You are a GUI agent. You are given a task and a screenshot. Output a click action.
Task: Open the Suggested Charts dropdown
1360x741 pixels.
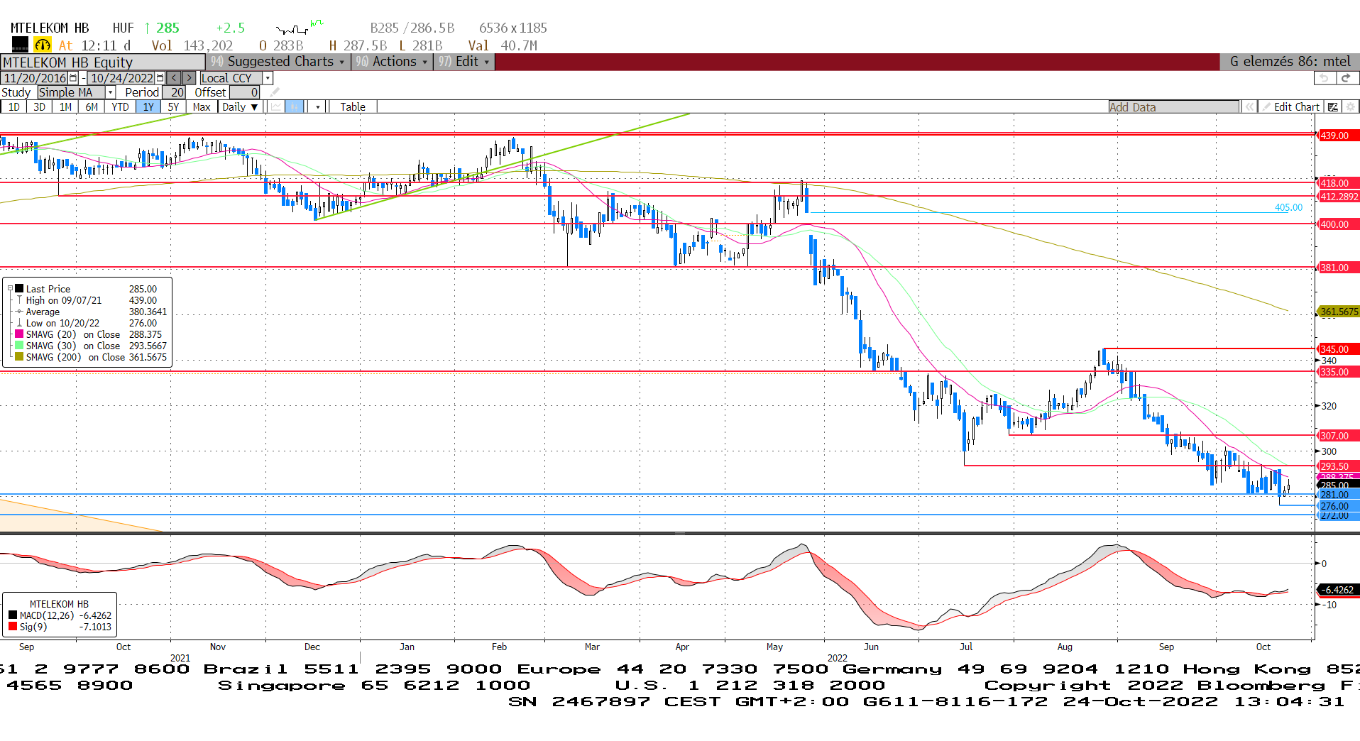[278, 62]
